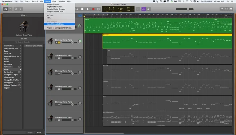236x135 pixels.
Task: Open the Track menu in the menu bar
Action: tap(27, 1)
